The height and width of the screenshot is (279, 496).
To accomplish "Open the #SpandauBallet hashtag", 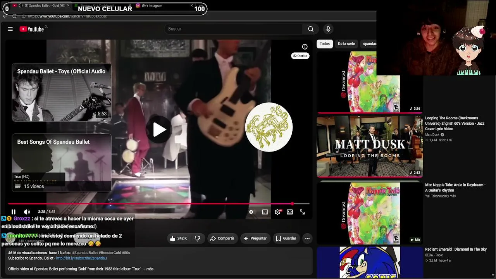I will coord(85,253).
